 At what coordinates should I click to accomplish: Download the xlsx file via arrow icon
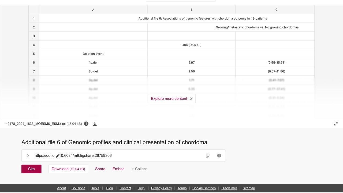tap(95, 124)
